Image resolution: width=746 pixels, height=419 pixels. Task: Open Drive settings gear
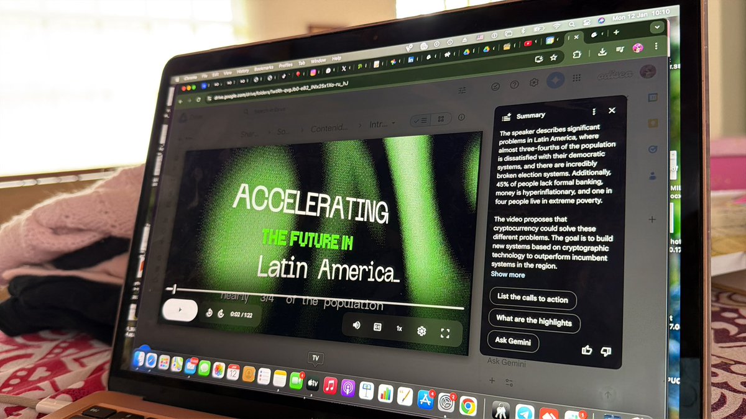click(x=533, y=83)
